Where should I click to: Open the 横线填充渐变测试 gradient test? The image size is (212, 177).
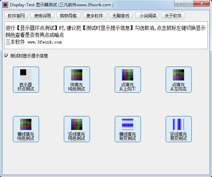point(128,129)
